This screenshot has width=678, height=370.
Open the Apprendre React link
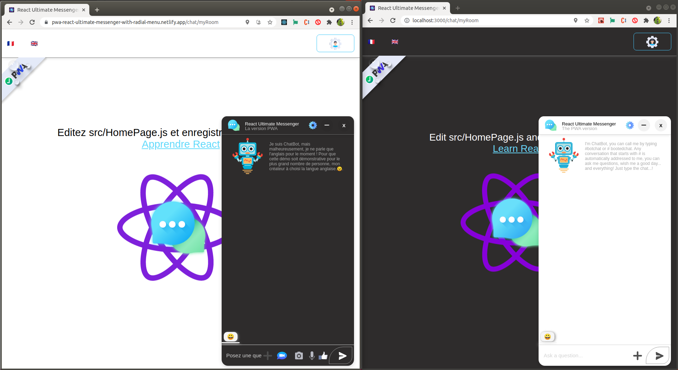[x=180, y=144]
